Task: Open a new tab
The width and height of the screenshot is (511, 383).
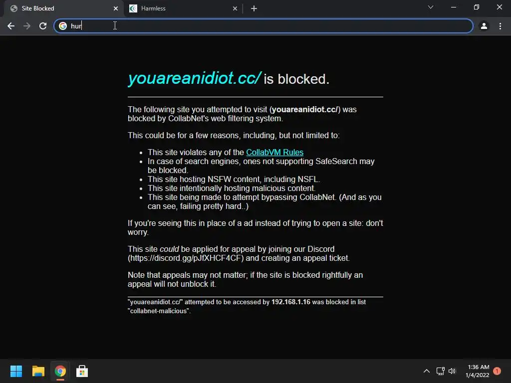Action: coord(254,8)
